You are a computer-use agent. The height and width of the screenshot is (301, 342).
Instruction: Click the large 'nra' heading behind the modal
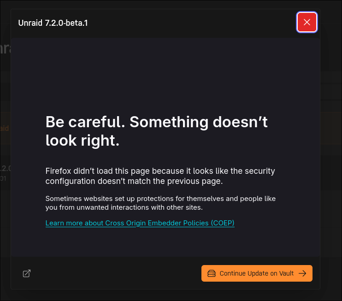pyautogui.click(x=5, y=49)
